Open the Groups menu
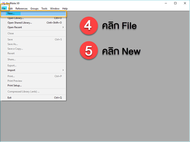Image resolution: width=190 pixels, height=142 pixels. coord(34,9)
